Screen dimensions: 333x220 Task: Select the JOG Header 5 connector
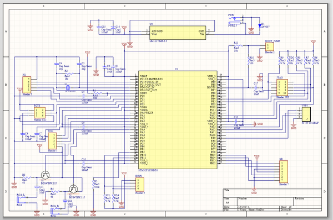52,141
